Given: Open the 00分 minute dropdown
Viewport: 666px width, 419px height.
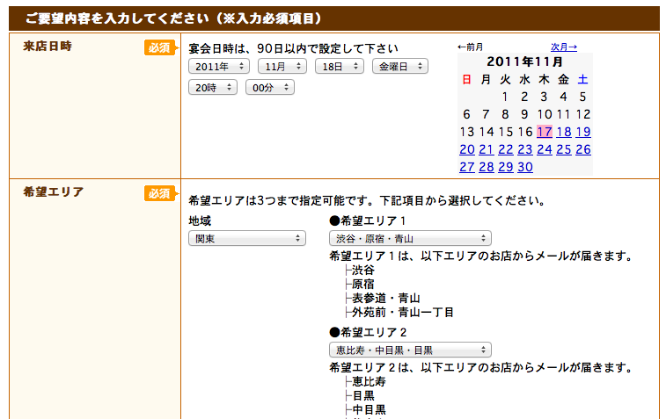Looking at the screenshot, I should click(x=270, y=88).
